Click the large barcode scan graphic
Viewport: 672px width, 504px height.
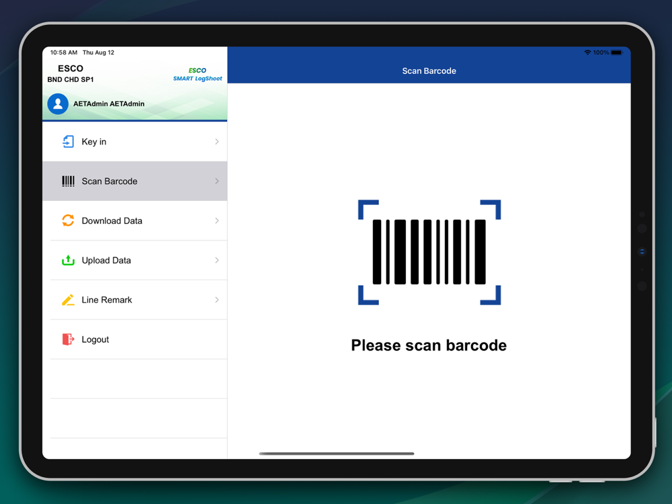[x=429, y=252]
